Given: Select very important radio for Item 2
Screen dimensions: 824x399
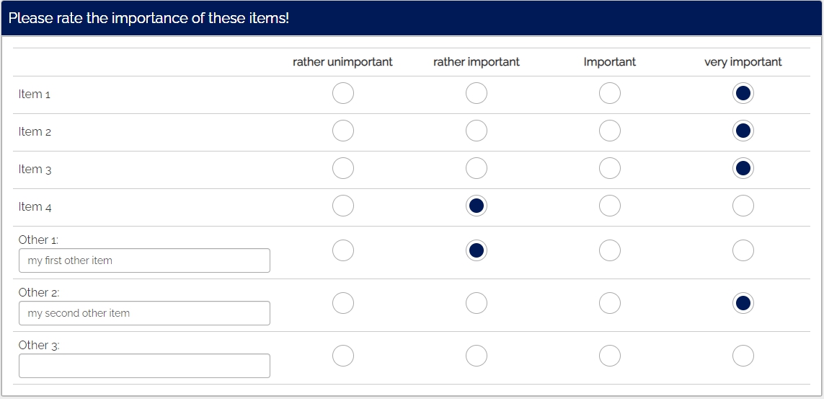Looking at the screenshot, I should click(x=743, y=131).
